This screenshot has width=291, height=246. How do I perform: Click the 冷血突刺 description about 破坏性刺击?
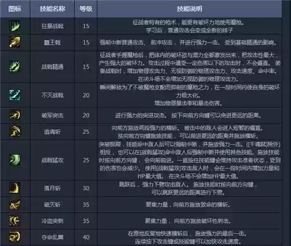(x=188, y=221)
